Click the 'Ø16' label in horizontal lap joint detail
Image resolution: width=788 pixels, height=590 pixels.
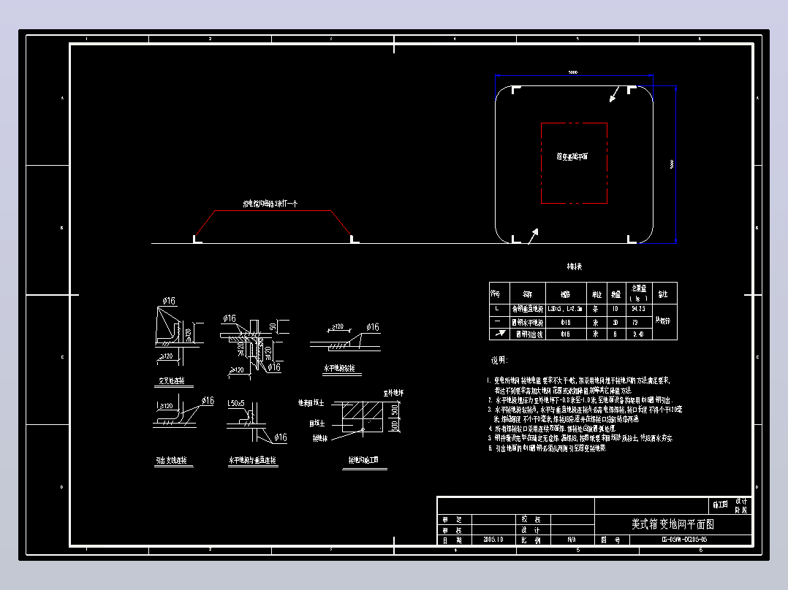[372, 327]
